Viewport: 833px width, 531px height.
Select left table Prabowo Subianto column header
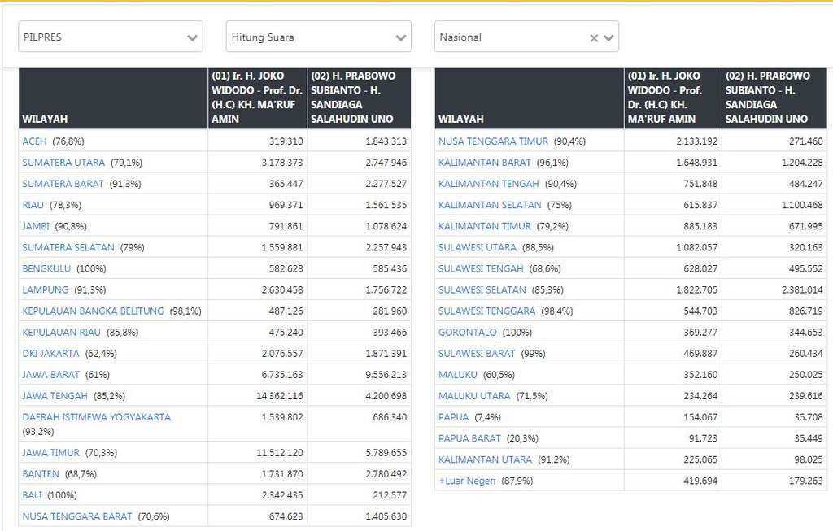(x=359, y=98)
